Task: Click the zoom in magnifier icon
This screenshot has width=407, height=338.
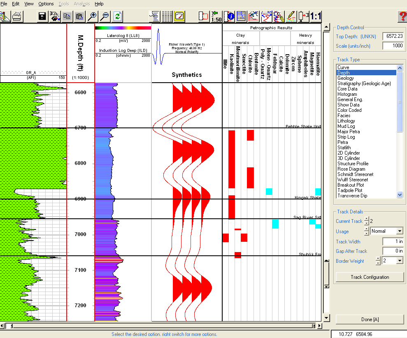Action: click(92, 16)
